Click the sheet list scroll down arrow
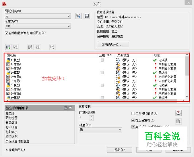 point(187,97)
